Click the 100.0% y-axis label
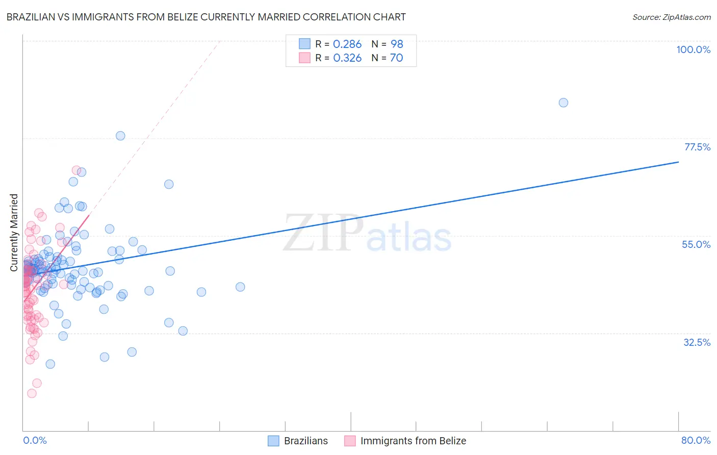The width and height of the screenshot is (717, 455). (693, 49)
